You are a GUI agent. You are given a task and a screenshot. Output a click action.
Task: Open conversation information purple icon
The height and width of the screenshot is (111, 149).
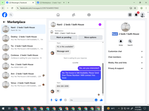point(100,25)
